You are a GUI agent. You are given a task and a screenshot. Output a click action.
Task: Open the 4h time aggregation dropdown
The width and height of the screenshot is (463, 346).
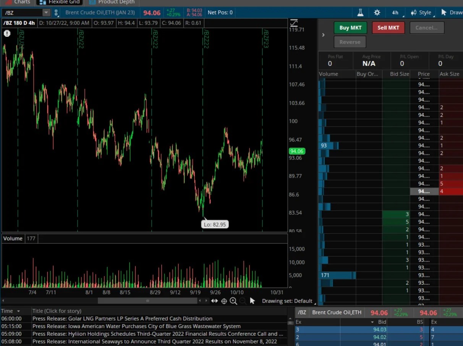click(x=395, y=12)
